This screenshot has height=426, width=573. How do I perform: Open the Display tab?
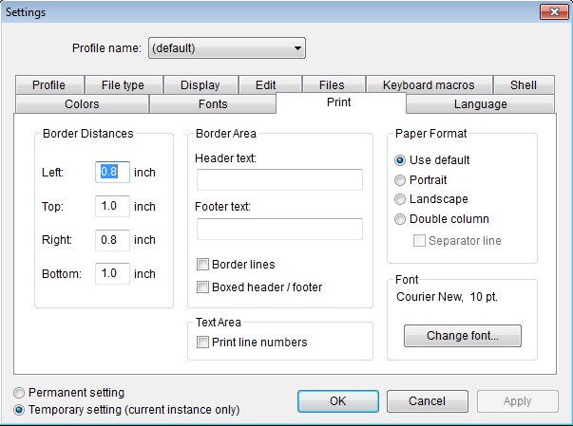click(x=201, y=85)
